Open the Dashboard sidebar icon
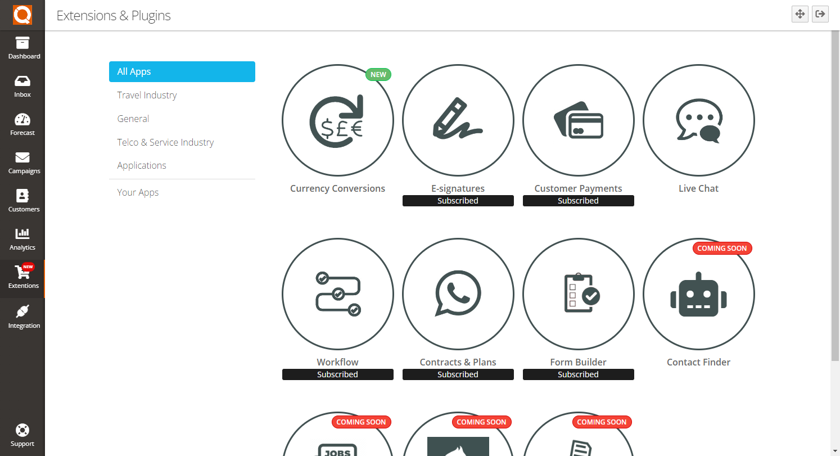 (22, 47)
